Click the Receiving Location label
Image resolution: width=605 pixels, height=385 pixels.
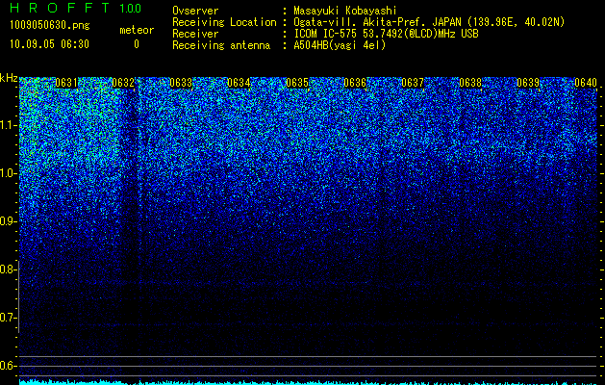[224, 22]
